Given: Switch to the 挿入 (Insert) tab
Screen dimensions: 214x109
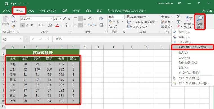Looking at the screenshot, I should (x=31, y=11).
